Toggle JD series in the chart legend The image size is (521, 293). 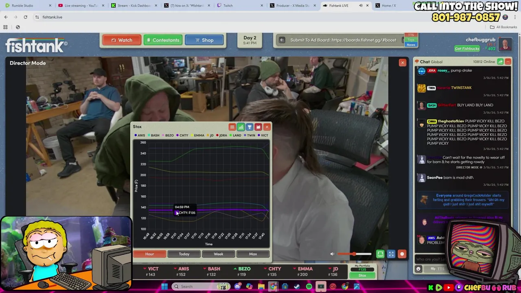click(210, 136)
